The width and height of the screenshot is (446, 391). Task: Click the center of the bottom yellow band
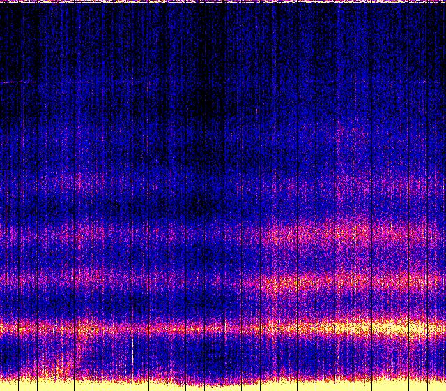(223, 385)
